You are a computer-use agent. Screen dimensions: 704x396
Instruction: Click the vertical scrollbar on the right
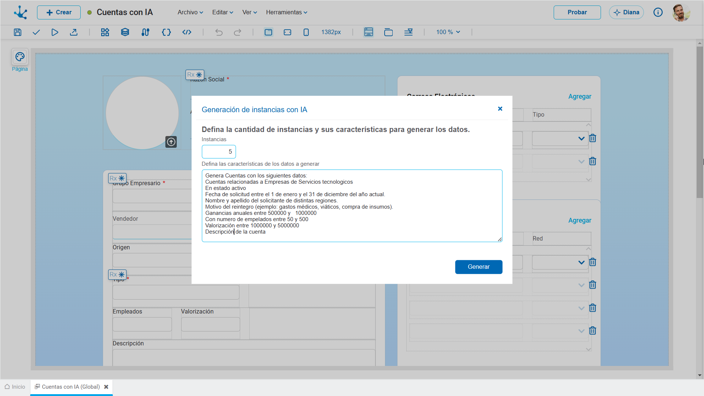point(700,122)
